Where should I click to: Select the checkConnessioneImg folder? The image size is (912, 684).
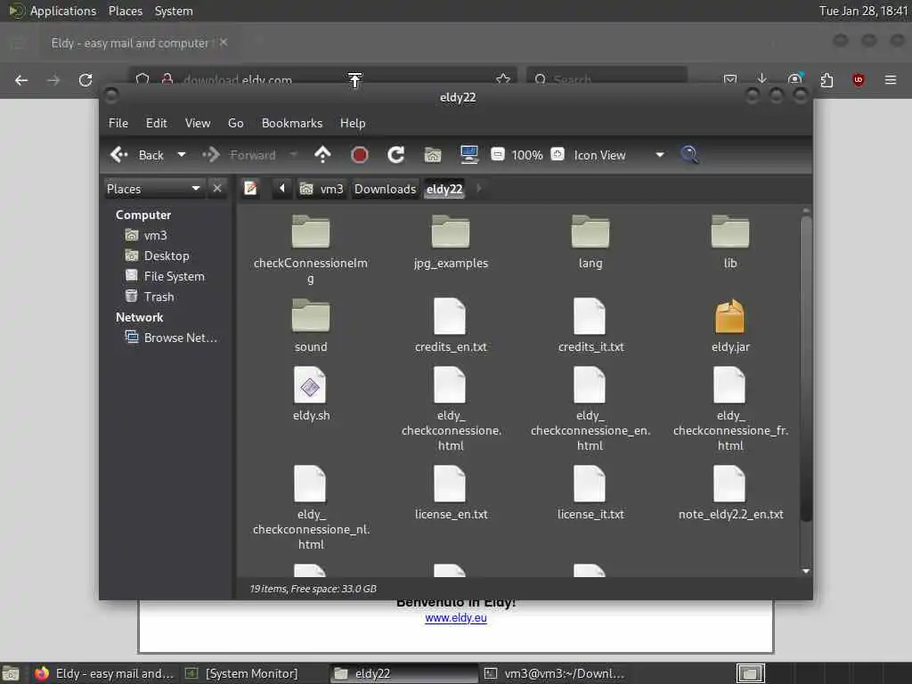(311, 249)
